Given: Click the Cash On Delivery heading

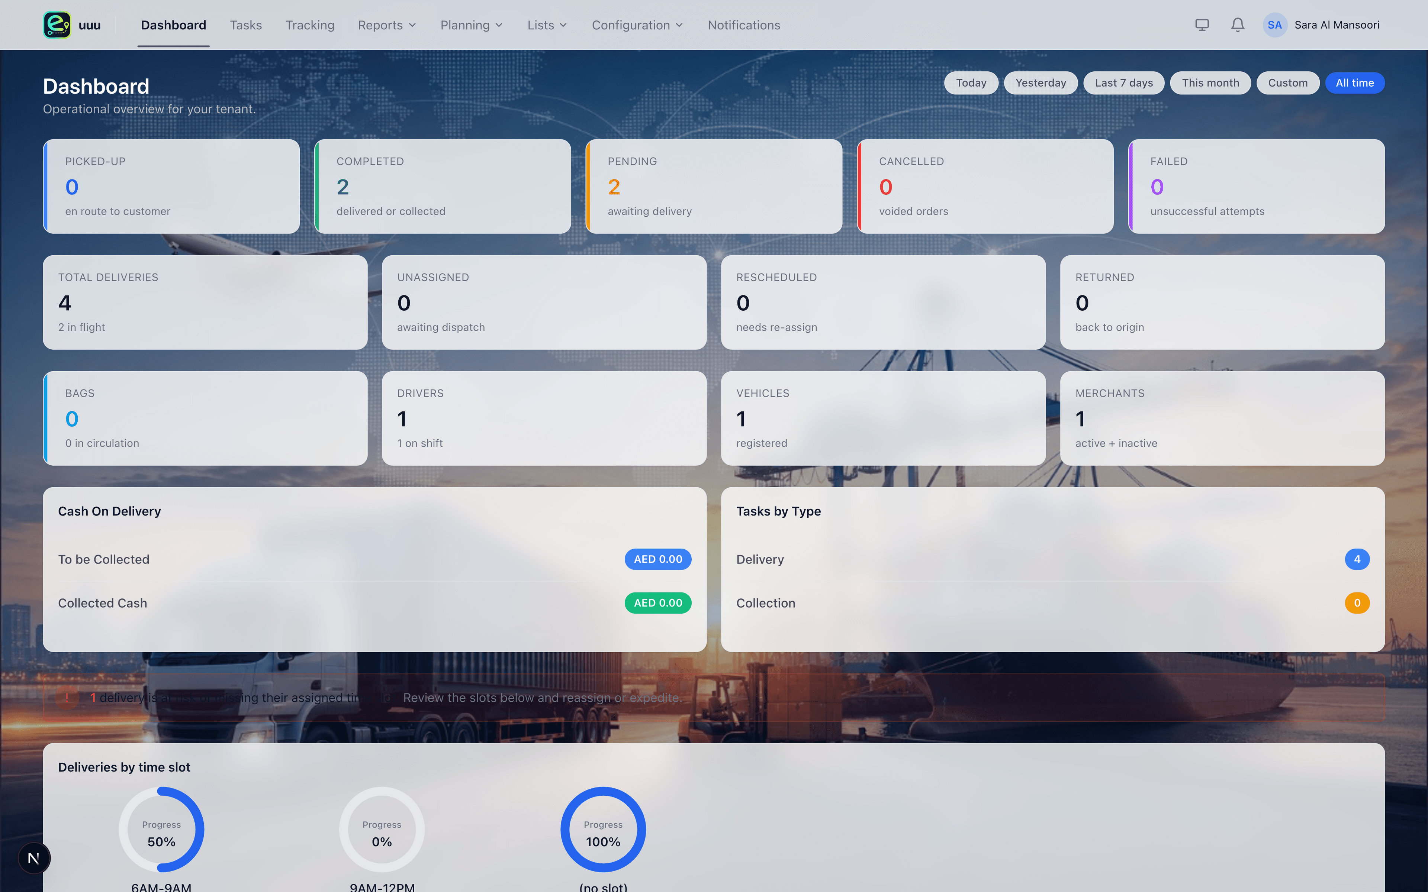Looking at the screenshot, I should point(109,511).
